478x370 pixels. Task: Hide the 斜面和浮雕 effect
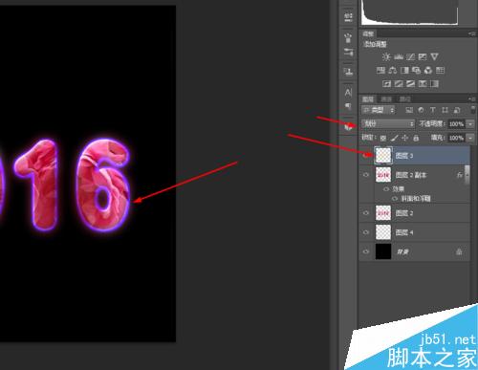pos(395,199)
